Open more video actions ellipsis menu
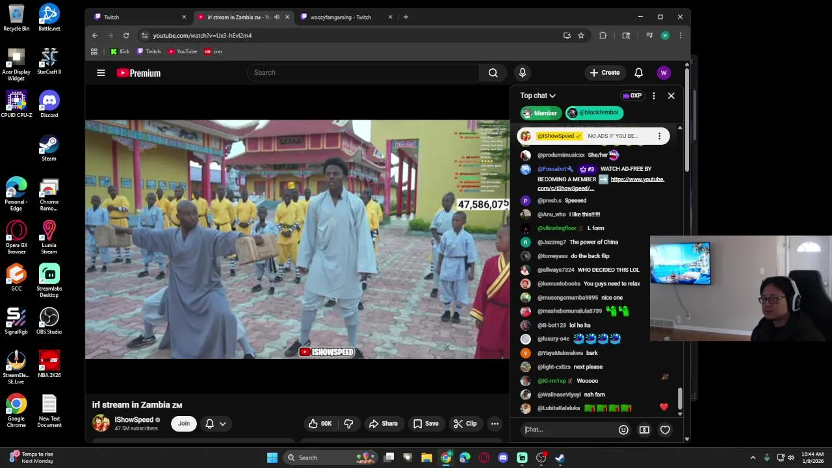832x468 pixels. pos(495,424)
